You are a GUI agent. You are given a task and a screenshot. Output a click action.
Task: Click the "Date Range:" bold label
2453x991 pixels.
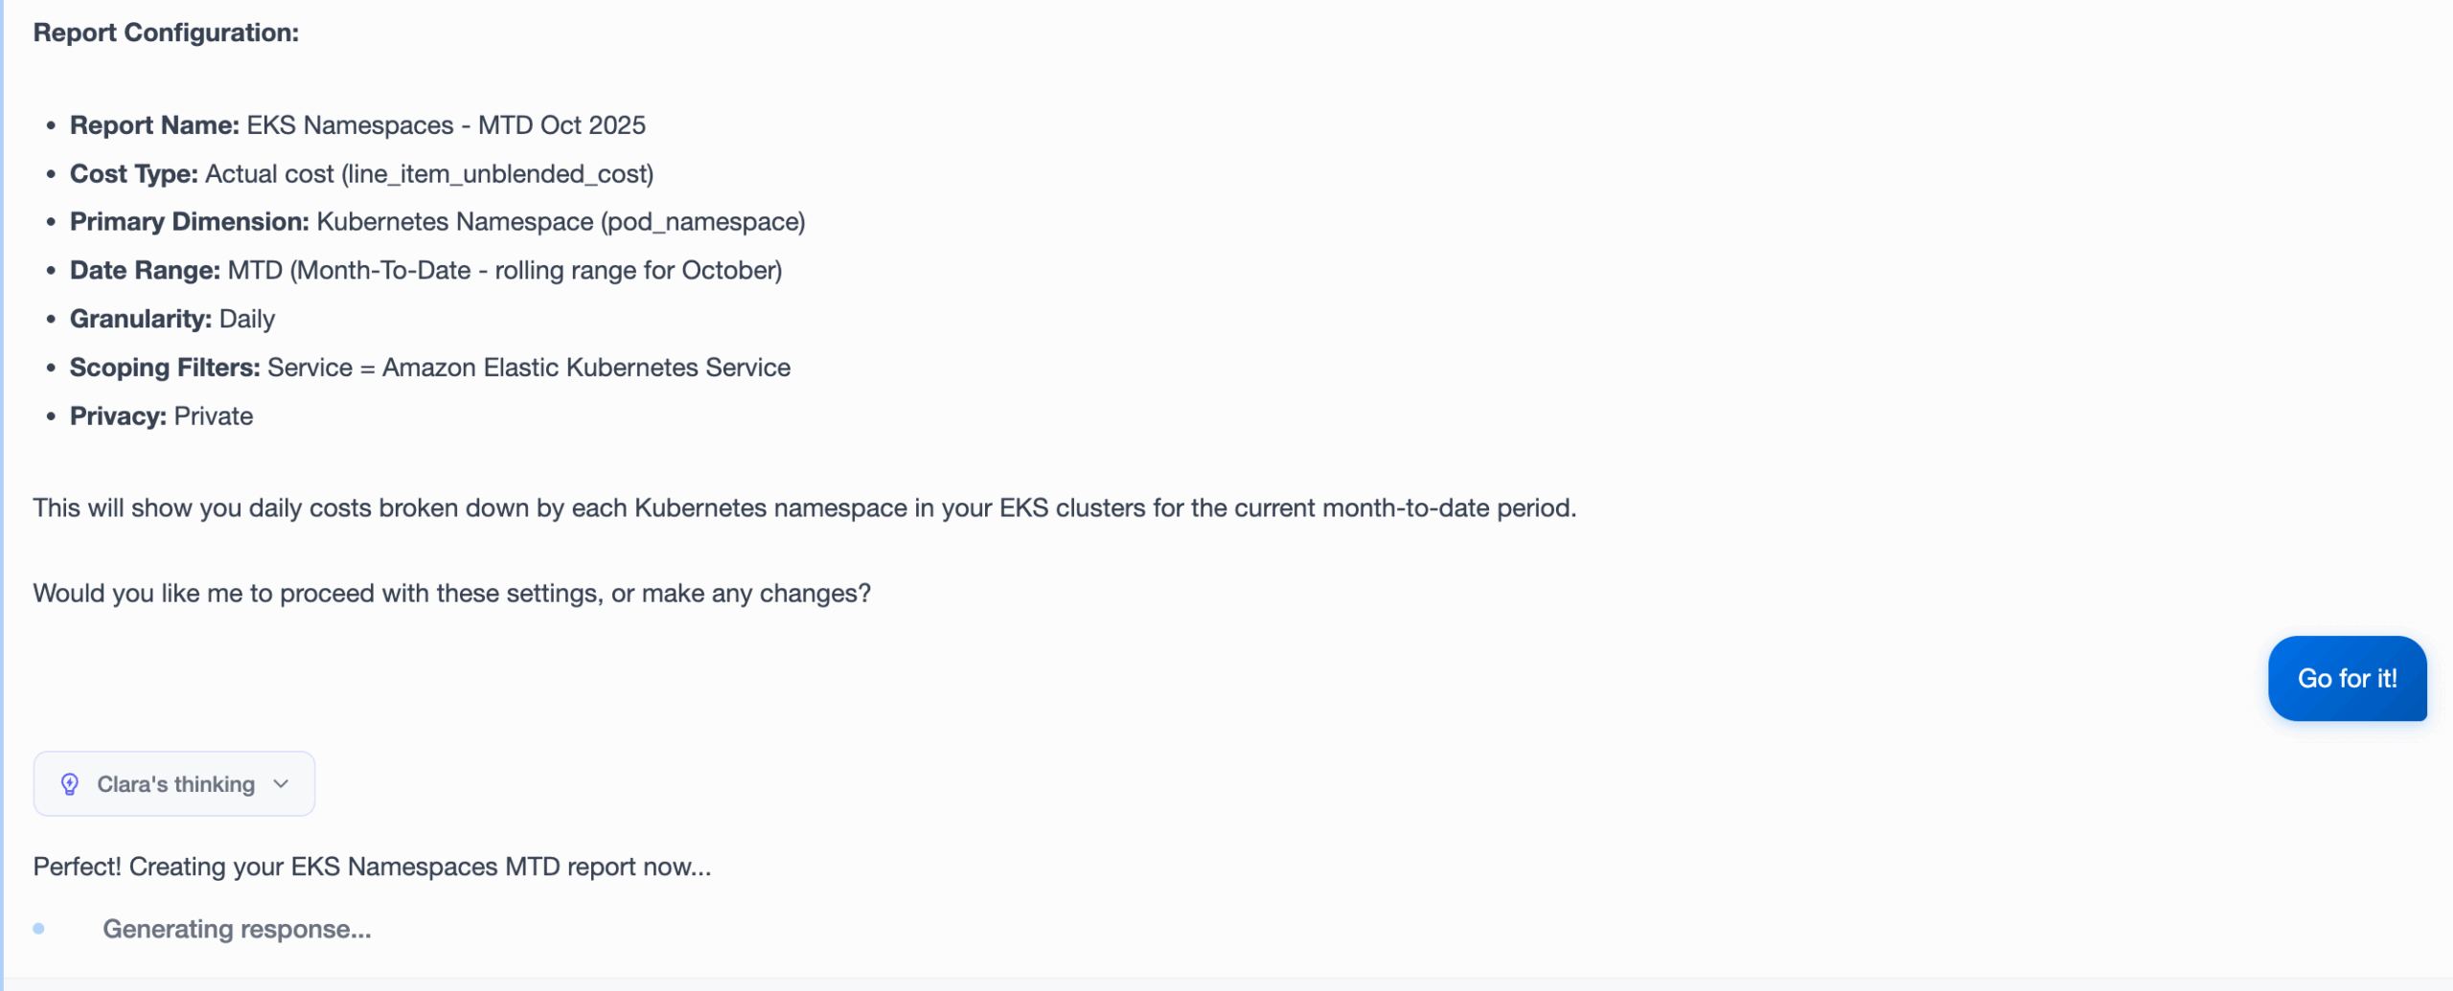click(145, 271)
